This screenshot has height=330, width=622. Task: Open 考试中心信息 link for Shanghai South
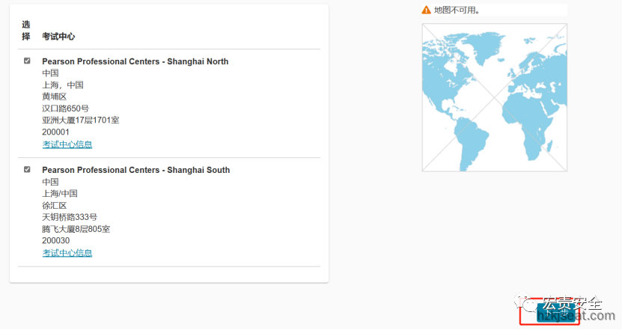67,253
